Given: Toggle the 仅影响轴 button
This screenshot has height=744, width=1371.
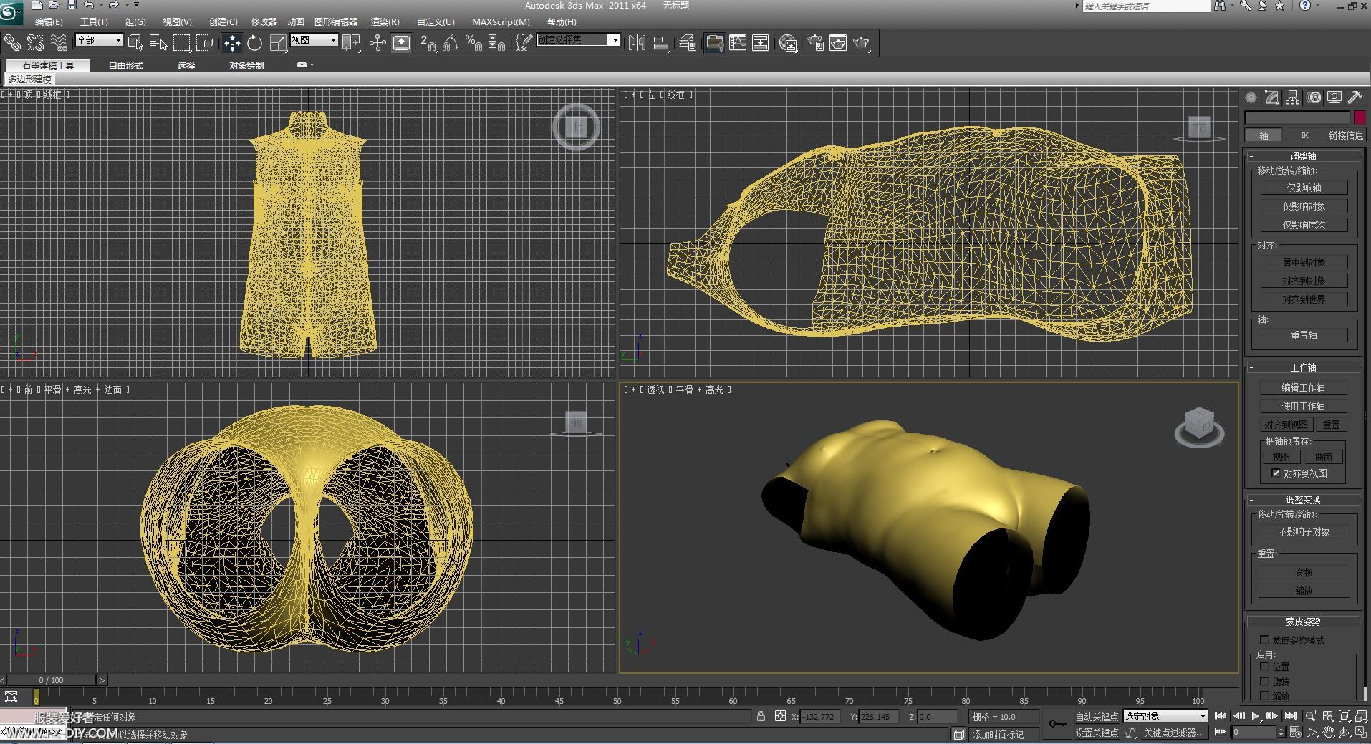Looking at the screenshot, I should (x=1304, y=188).
